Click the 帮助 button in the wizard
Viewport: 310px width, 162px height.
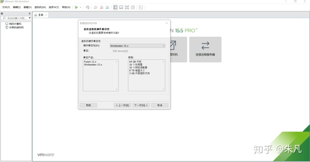point(88,105)
